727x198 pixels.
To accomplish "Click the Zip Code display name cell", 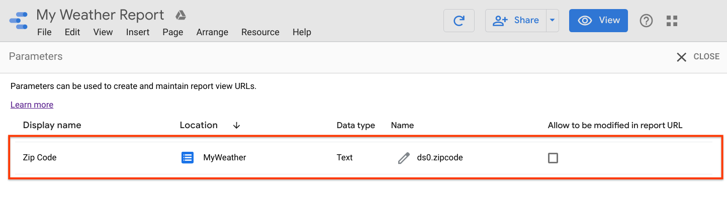I will click(40, 157).
